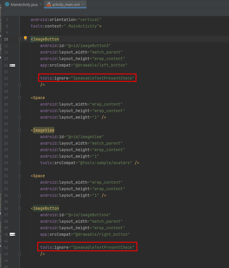The image size is (229, 268).
Task: Collapse the ImageButton block at line 10
Action: pos(19,39)
